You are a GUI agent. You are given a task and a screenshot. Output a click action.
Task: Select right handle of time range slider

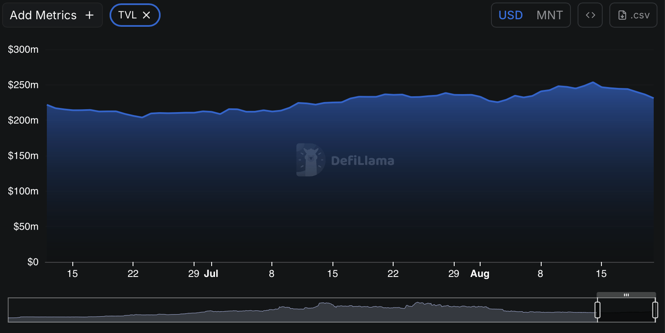[655, 310]
